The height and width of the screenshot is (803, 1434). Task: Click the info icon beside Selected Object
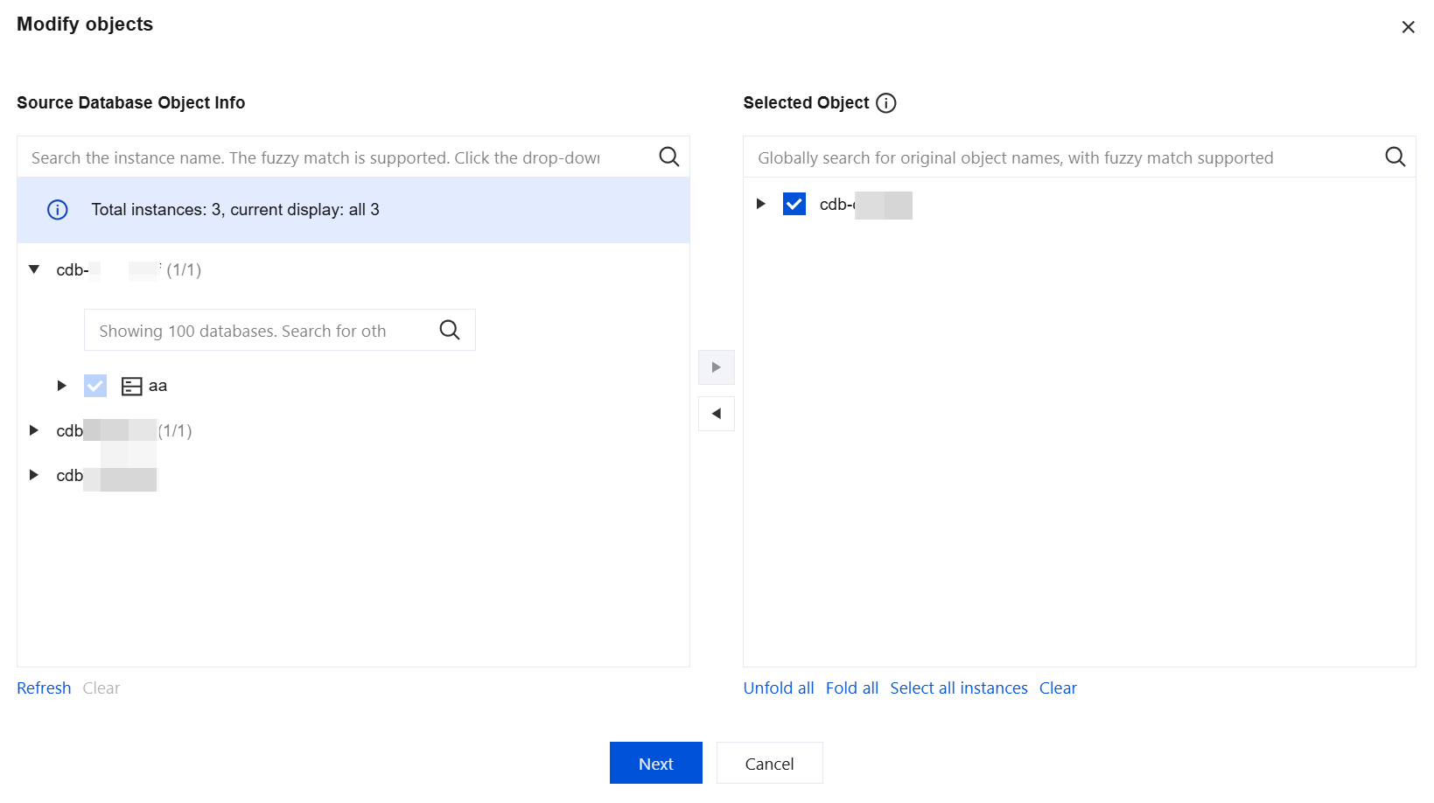pos(886,103)
